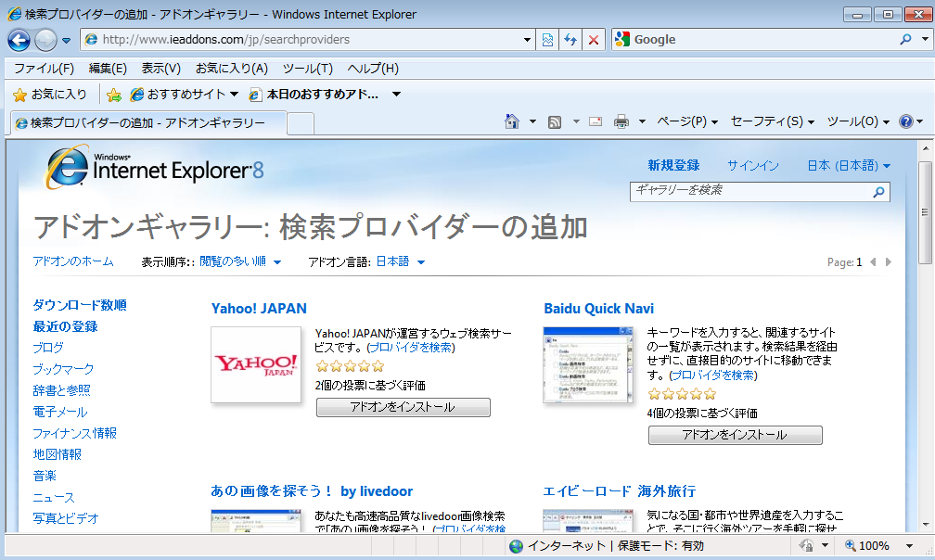Click the Yahoo! JAPAN logo thumbnail
The image size is (935, 560).
click(x=256, y=364)
